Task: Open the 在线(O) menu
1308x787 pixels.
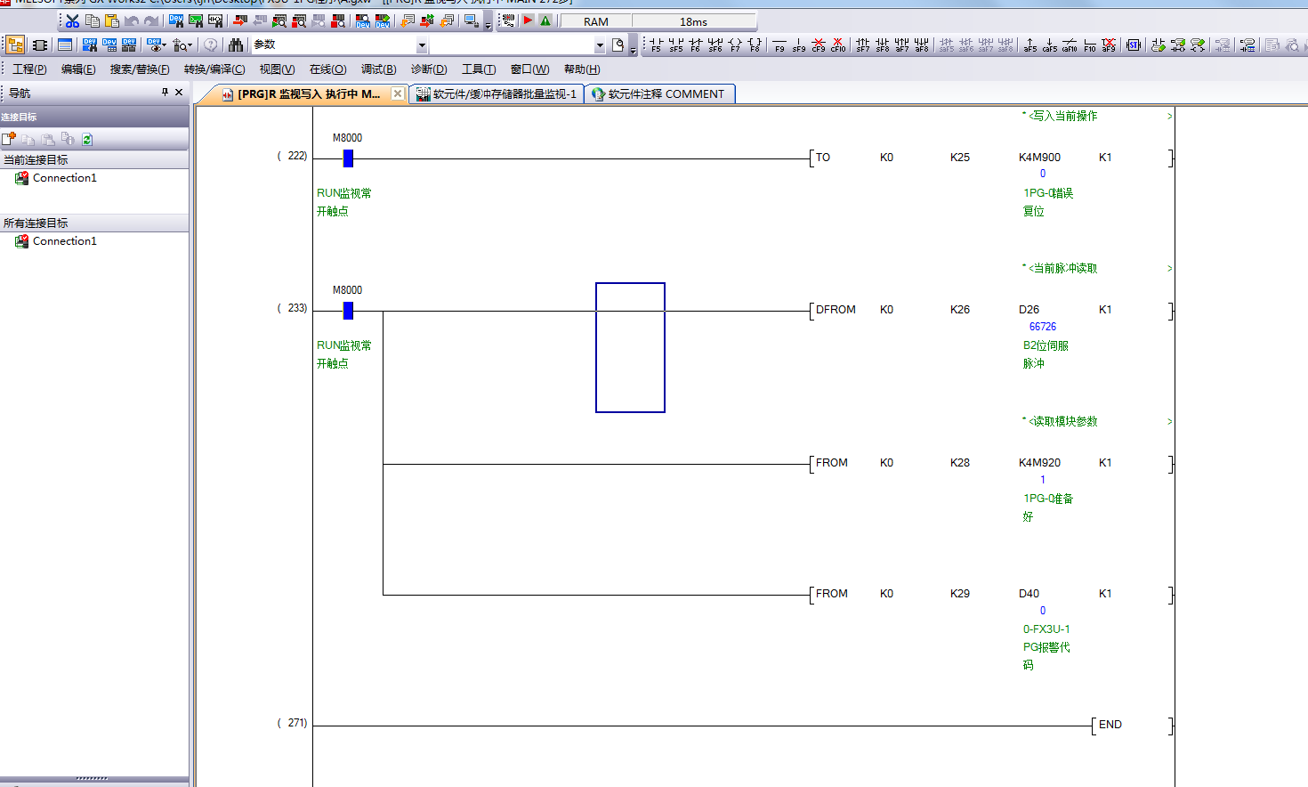Action: pyautogui.click(x=327, y=69)
